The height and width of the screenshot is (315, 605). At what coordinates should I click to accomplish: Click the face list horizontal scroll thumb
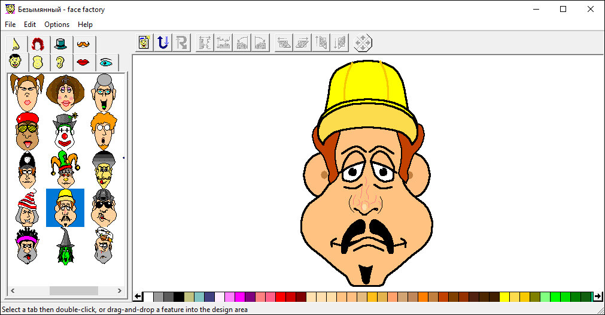click(74, 290)
